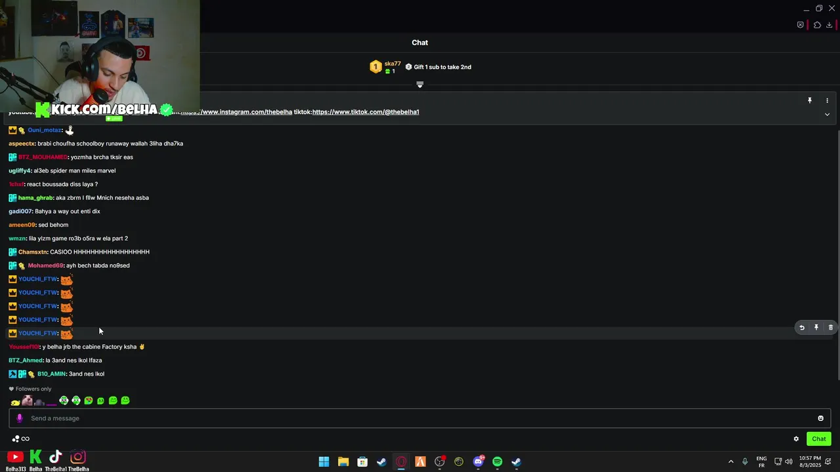Collapse the gift leaderboard arrow
This screenshot has width=840, height=472.
click(x=420, y=85)
